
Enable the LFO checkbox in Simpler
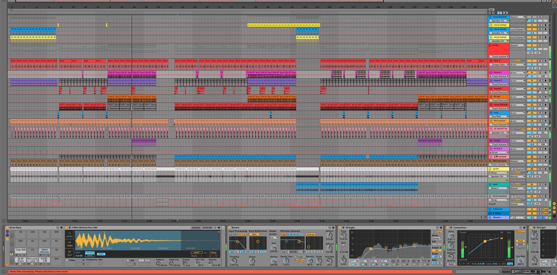pos(128,260)
